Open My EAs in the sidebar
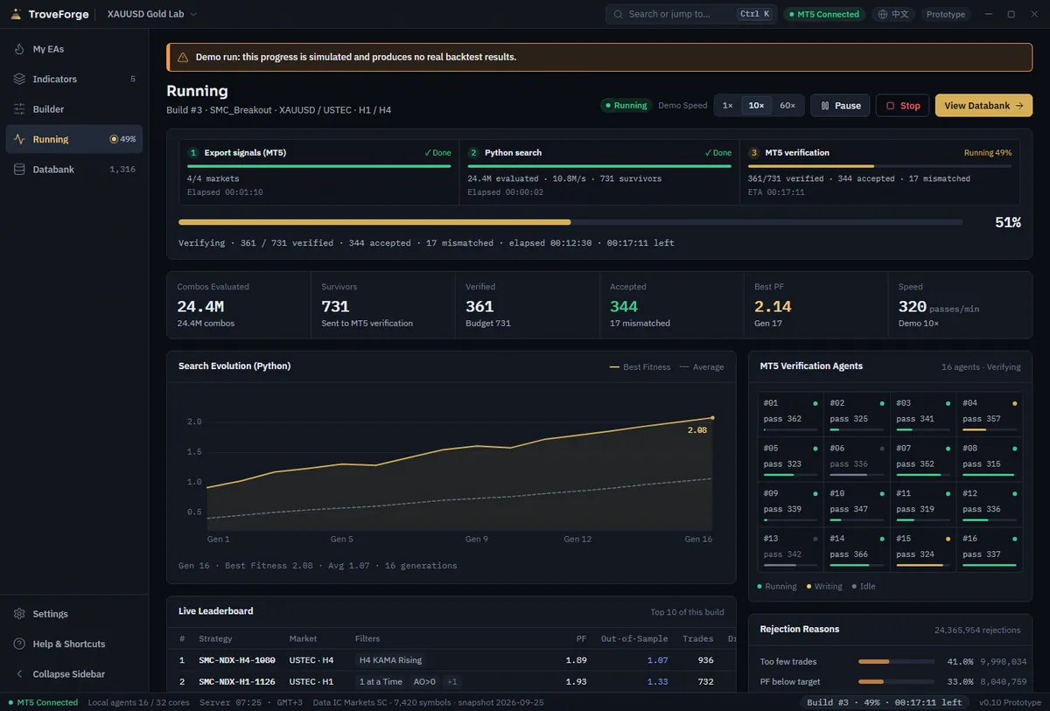 tap(74, 49)
